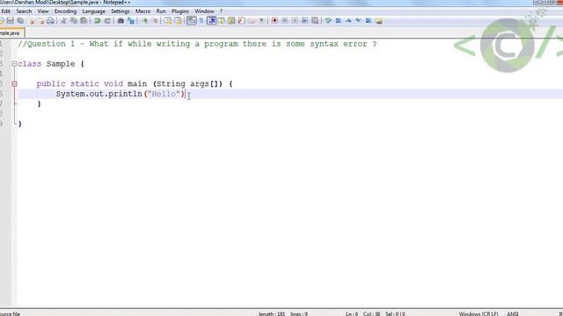
Task: Toggle Synchronize Vertical Scrolling
Action: pyautogui.click(x=168, y=21)
